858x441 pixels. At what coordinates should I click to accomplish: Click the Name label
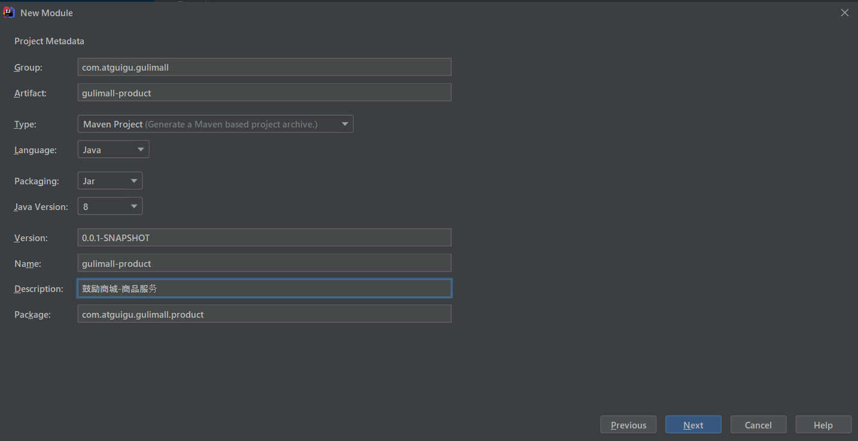[x=28, y=263]
